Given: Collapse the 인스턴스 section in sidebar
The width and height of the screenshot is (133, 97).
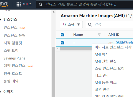Looking at the screenshot, I should point(1,20).
